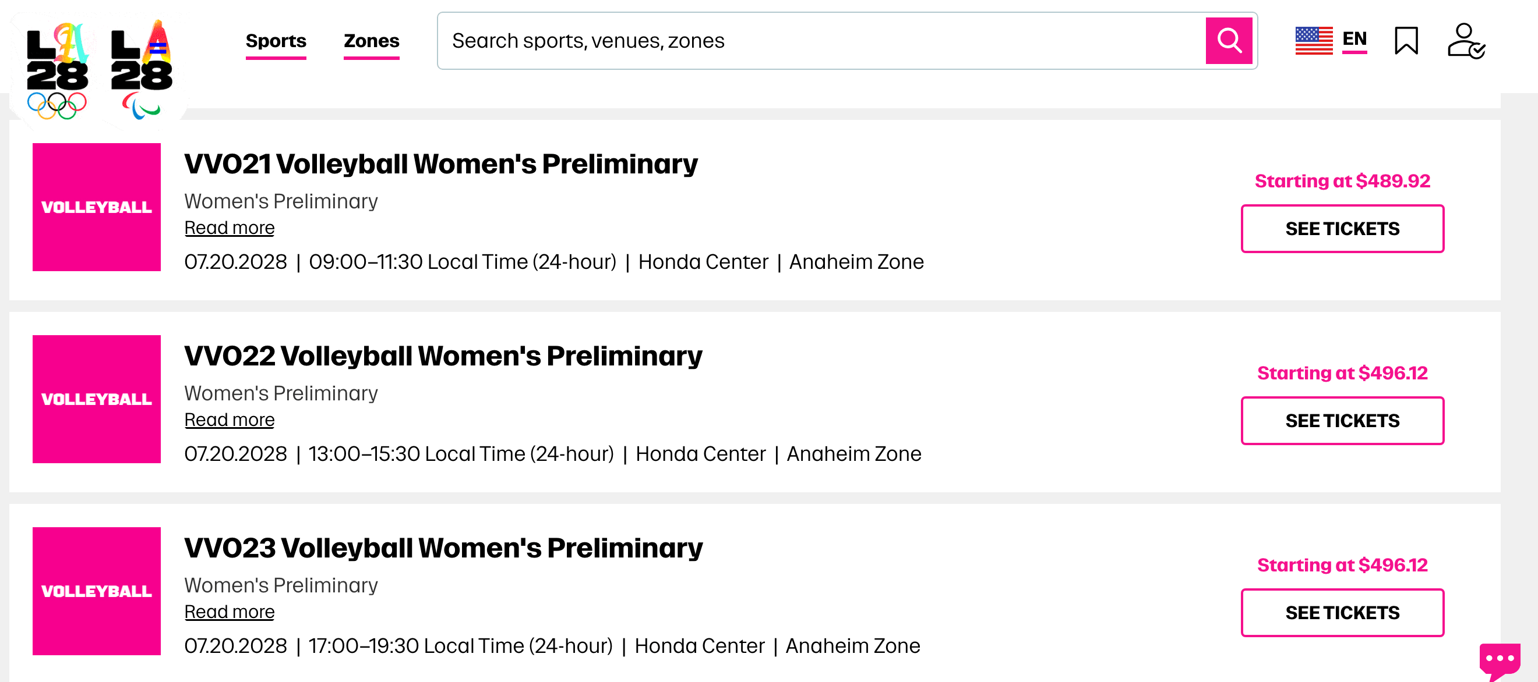Expand Read more under VVO22
Image resolution: width=1538 pixels, height=682 pixels.
(229, 420)
